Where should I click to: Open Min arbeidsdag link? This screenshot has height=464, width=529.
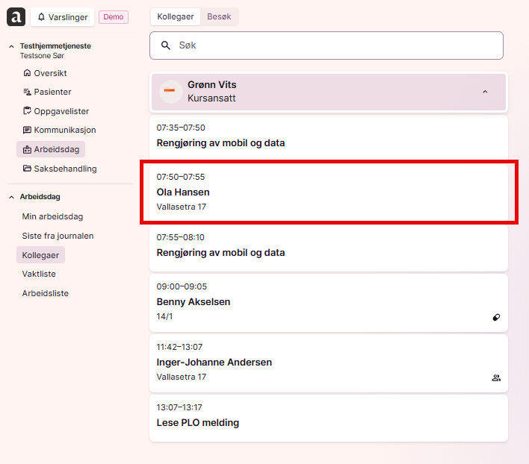click(x=52, y=216)
